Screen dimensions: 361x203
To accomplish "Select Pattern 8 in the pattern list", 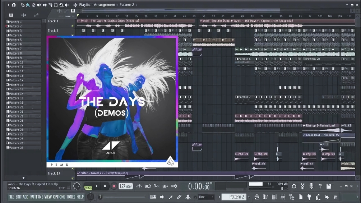I will point(23,53).
